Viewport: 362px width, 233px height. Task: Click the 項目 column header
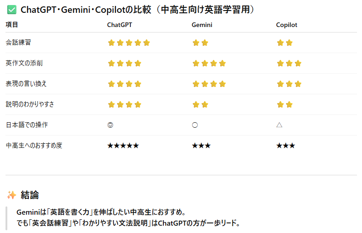(12, 25)
